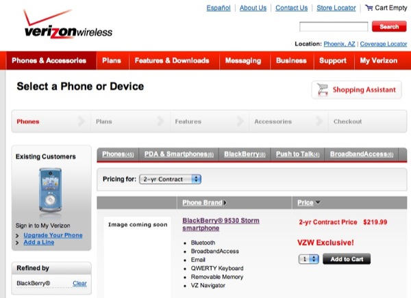
Task: Click the Phone Brand sort arrow
Action: tap(225, 203)
